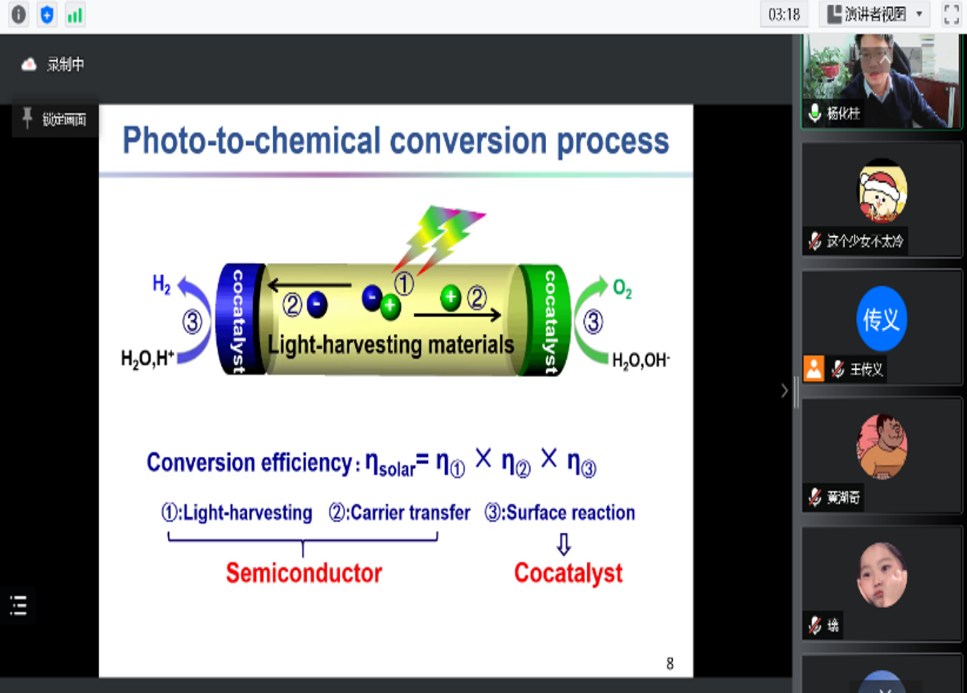The image size is (967, 693).
Task: Open the blue security shield icon
Action: tap(47, 14)
